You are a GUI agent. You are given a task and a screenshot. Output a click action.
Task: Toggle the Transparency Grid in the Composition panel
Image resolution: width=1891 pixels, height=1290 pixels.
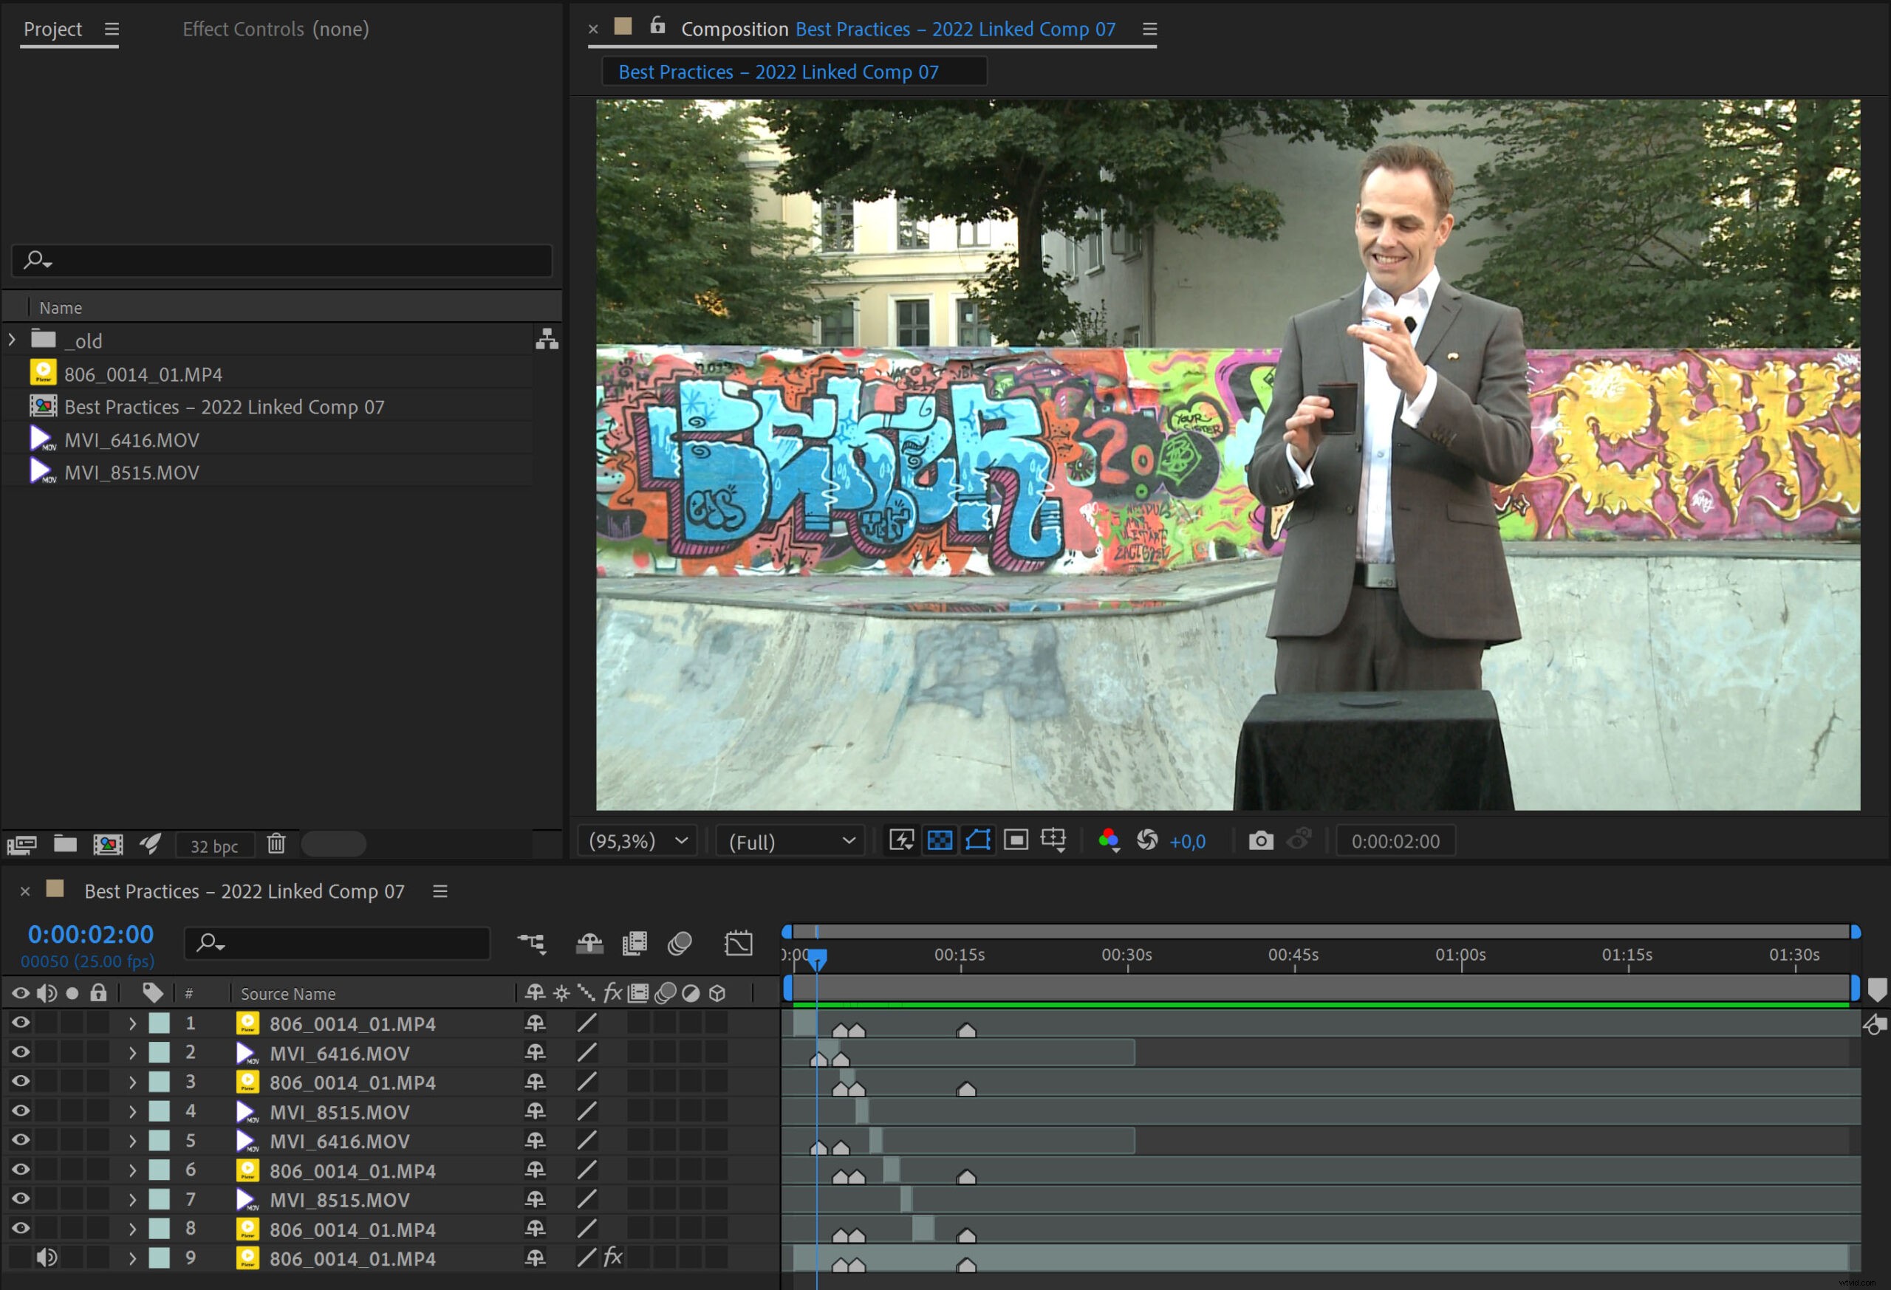[x=940, y=840]
